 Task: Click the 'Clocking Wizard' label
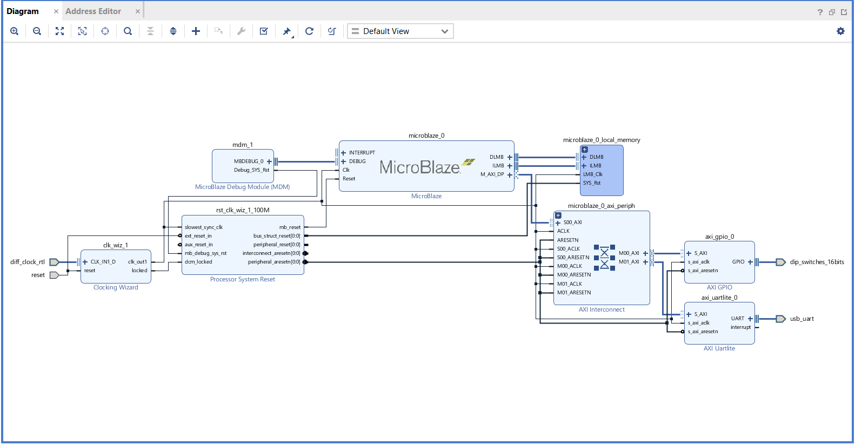(116, 287)
